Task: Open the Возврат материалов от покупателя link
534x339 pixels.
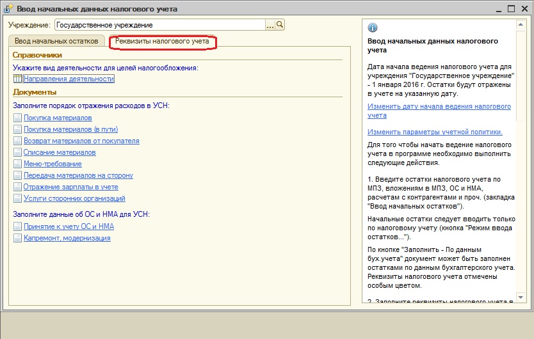Action: pos(81,141)
